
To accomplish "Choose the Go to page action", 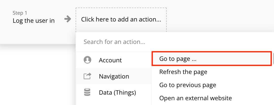I will click(212, 59).
